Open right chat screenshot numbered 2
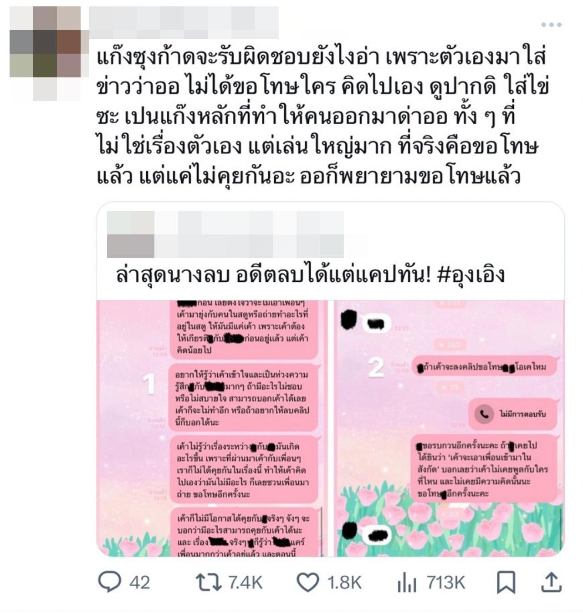 pyautogui.click(x=450, y=428)
